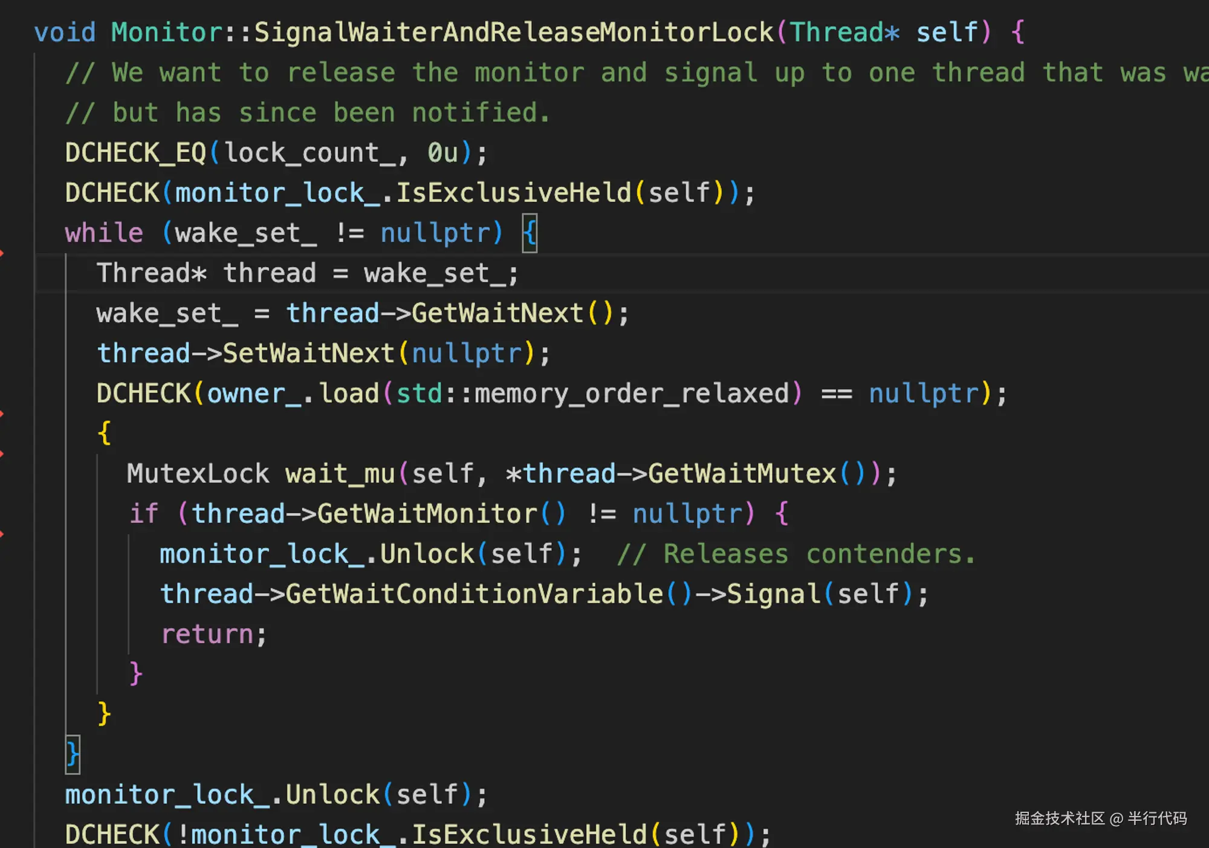
Task: Click the highlighted opening brace after while condition
Action: pos(530,233)
